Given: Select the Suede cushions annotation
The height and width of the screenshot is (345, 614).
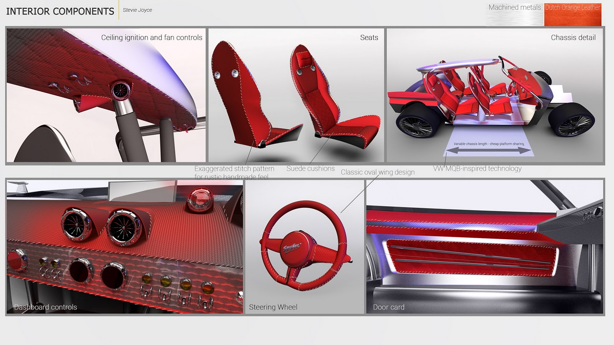Looking at the screenshot, I should pyautogui.click(x=310, y=169).
